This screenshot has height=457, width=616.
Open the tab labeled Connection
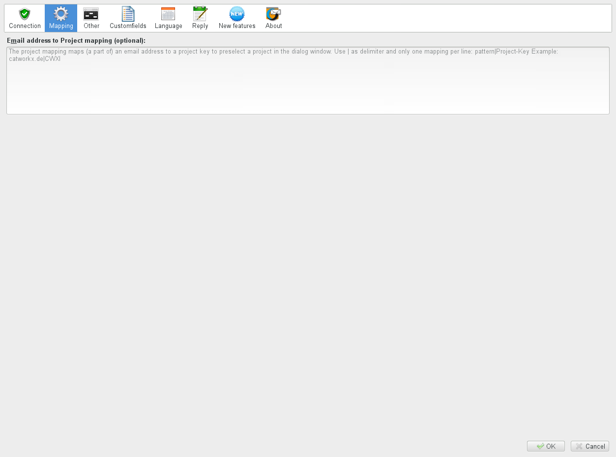[25, 26]
